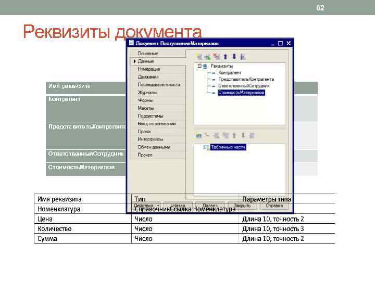Select the Контрагент attribute in the tree
Viewport: 375px width, 281px height.
pyautogui.click(x=229, y=73)
